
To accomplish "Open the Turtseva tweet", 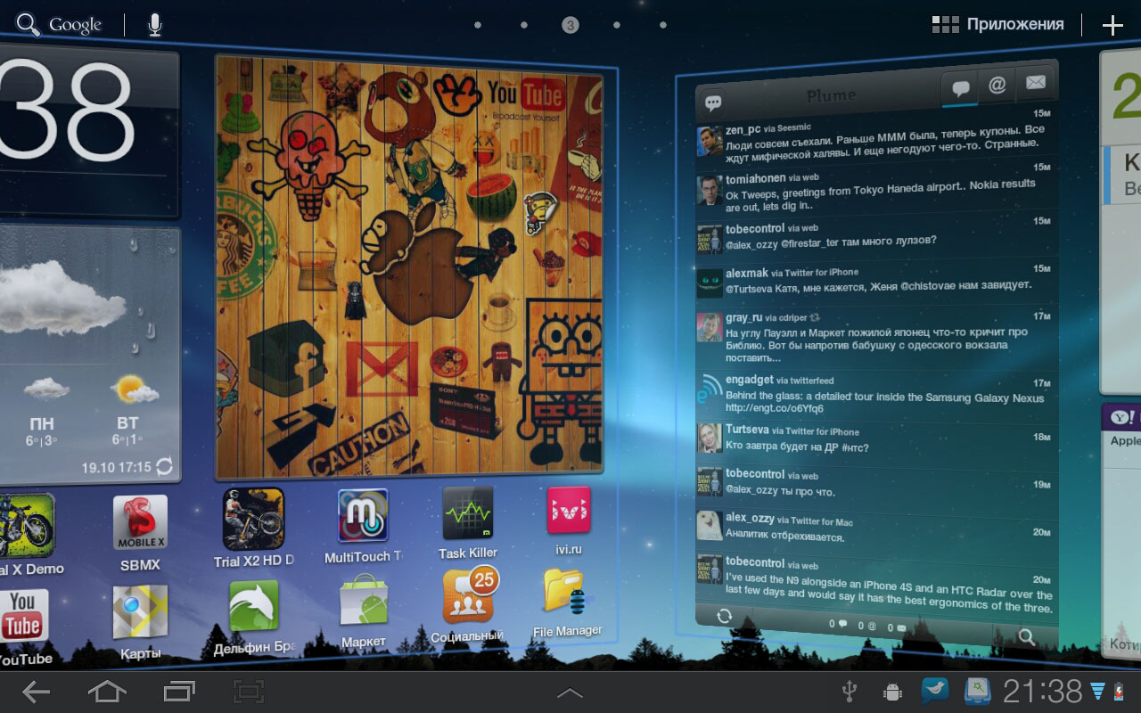I will pyautogui.click(x=875, y=438).
